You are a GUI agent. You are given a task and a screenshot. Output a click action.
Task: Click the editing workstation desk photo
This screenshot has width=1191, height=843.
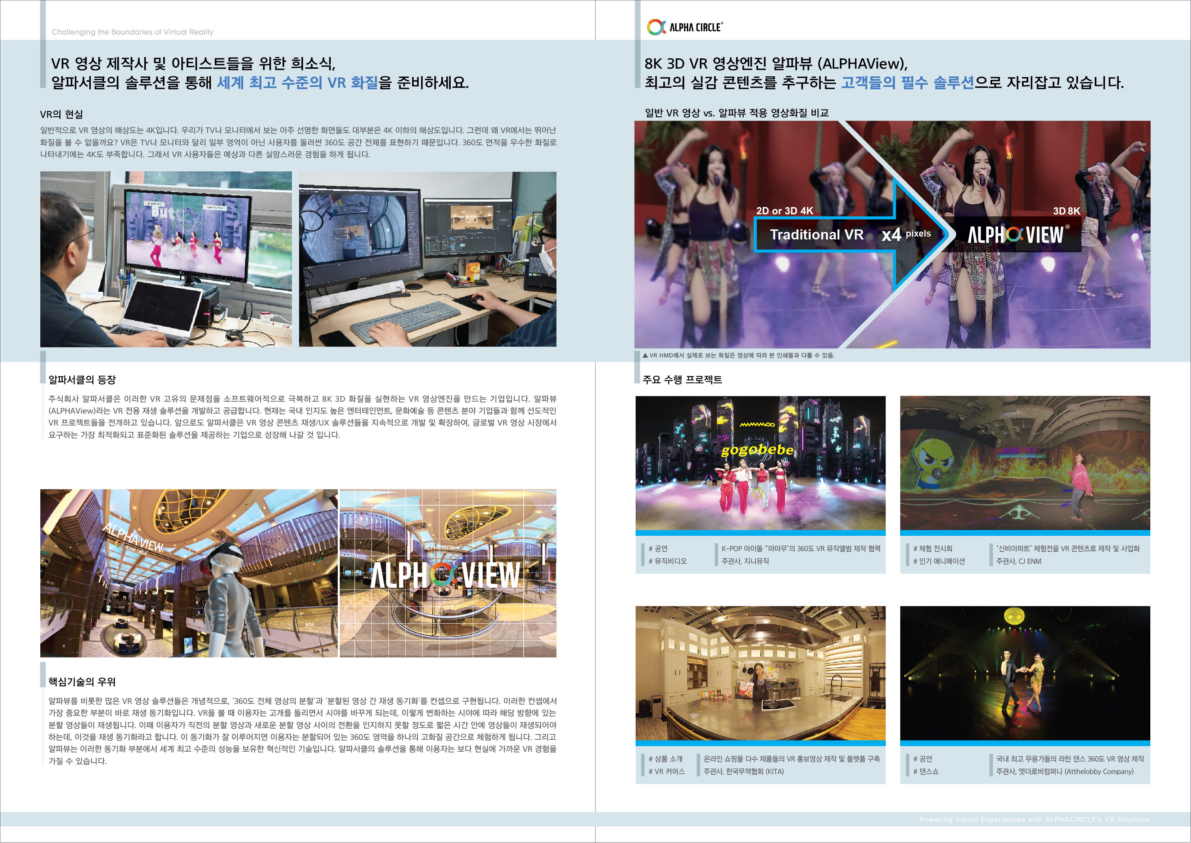(x=428, y=259)
